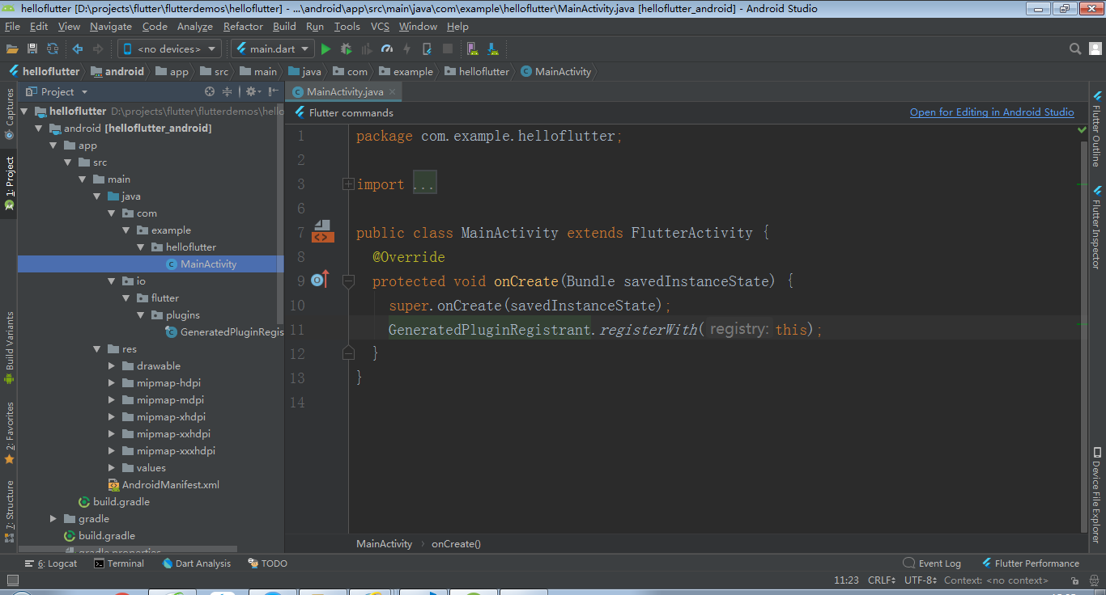Select GeneratedPluginRegistrant file in tree
Screen dimensions: 1106x595
tap(224, 332)
